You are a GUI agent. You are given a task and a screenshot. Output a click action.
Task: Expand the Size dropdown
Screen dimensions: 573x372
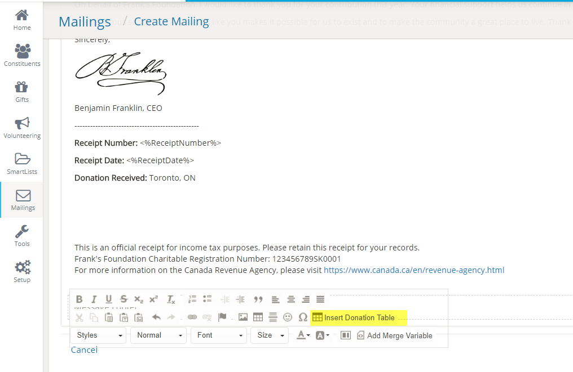[x=270, y=335]
